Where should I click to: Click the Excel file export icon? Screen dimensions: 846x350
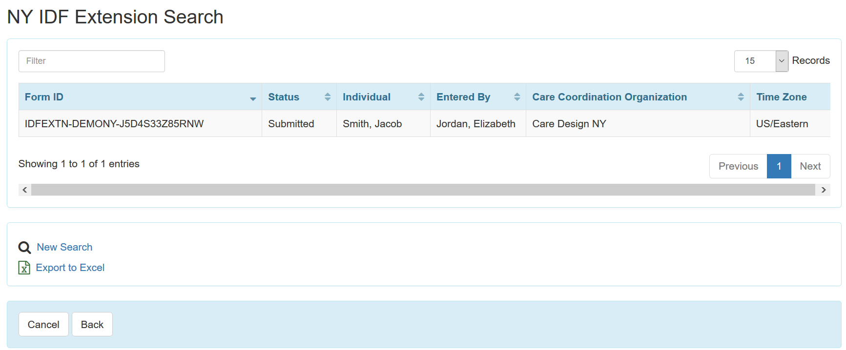coord(24,268)
